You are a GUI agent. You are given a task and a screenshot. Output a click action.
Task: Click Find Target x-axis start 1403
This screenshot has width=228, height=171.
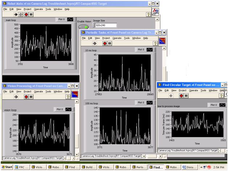pyautogui.click(x=172, y=140)
